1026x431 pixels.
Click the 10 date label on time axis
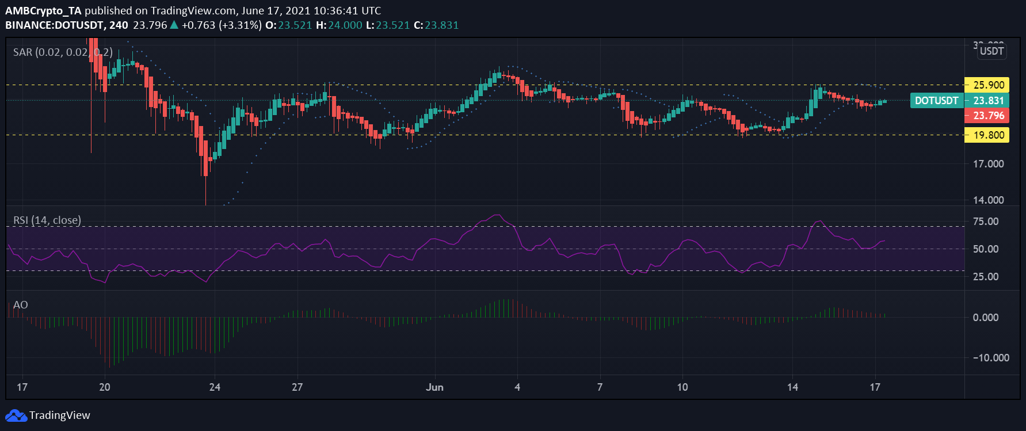click(682, 387)
